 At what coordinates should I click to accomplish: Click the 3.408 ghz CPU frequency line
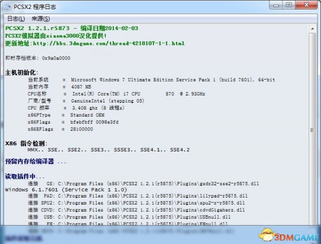point(76,108)
